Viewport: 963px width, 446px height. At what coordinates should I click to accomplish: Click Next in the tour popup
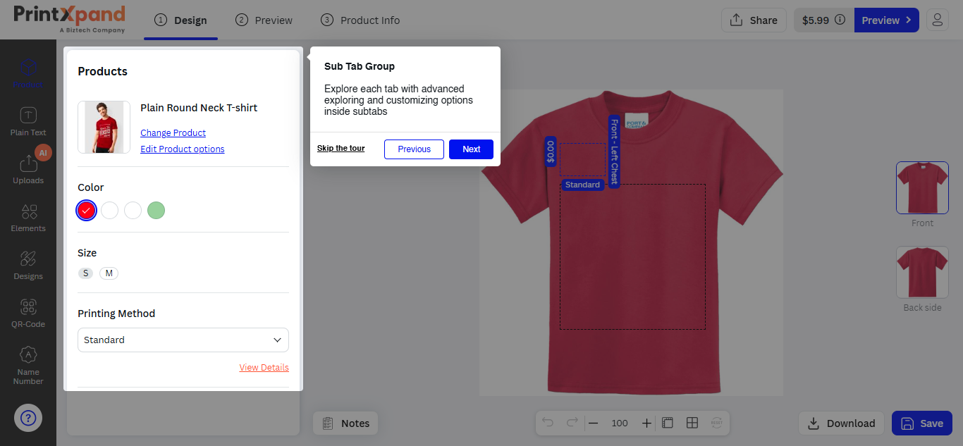click(471, 149)
